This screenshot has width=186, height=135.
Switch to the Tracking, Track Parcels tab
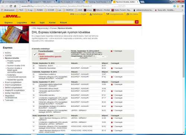pyautogui.click(x=98, y=2)
